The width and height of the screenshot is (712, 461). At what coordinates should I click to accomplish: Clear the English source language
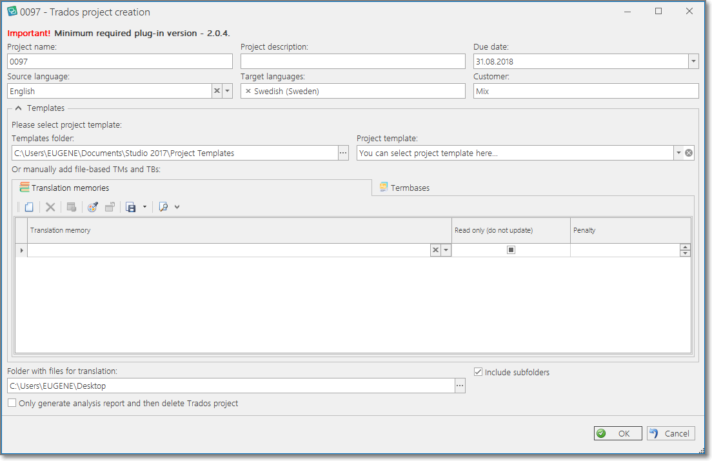click(x=217, y=91)
